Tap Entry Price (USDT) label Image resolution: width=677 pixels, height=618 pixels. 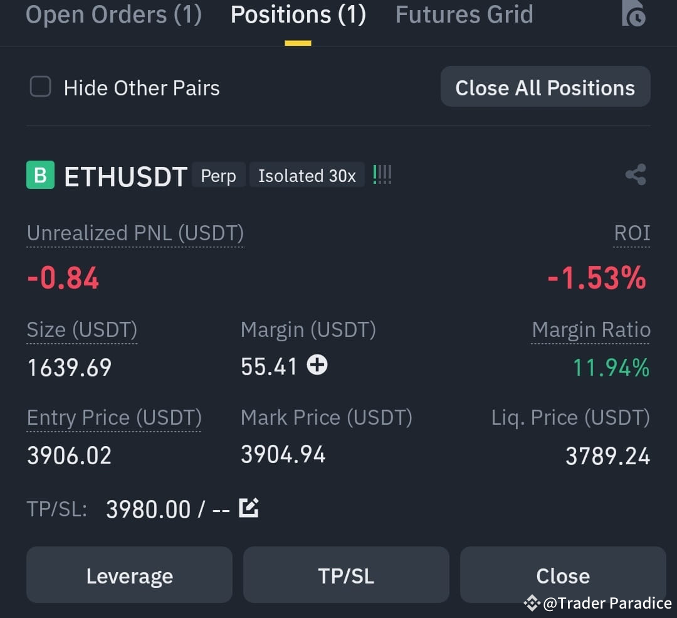coord(114,418)
